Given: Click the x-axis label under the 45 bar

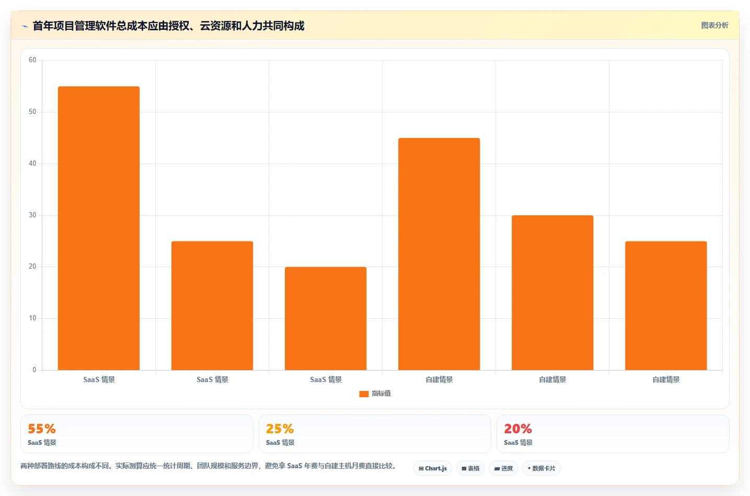Looking at the screenshot, I should [x=439, y=379].
